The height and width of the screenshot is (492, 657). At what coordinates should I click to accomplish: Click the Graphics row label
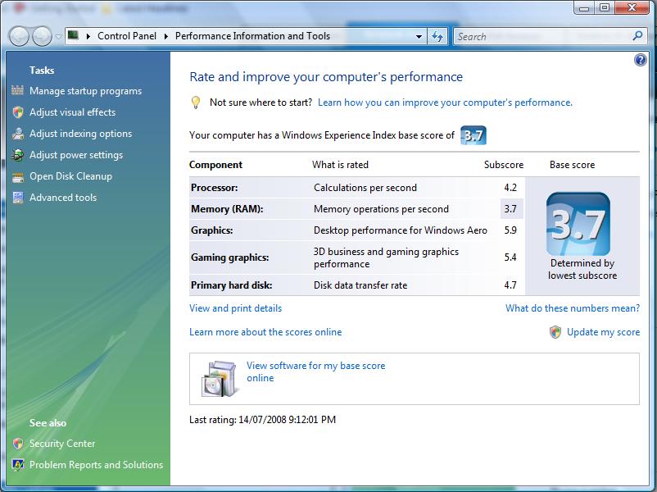click(211, 230)
